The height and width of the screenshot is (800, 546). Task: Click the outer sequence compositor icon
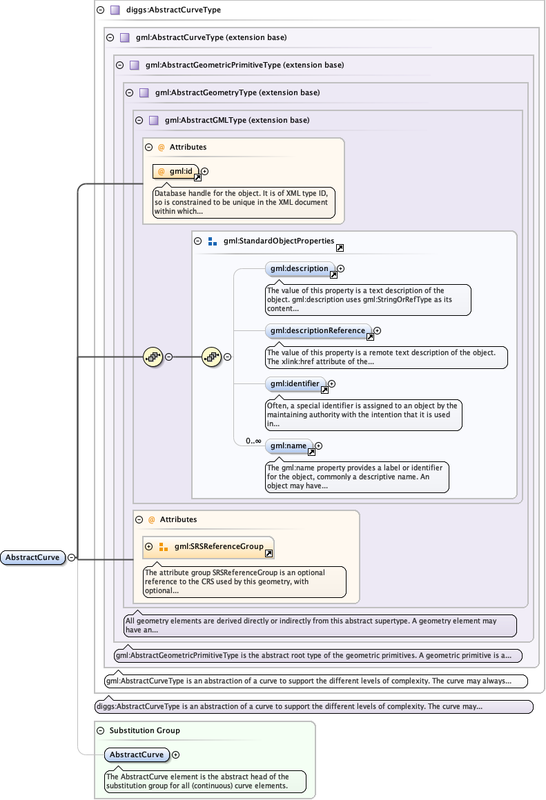(152, 357)
